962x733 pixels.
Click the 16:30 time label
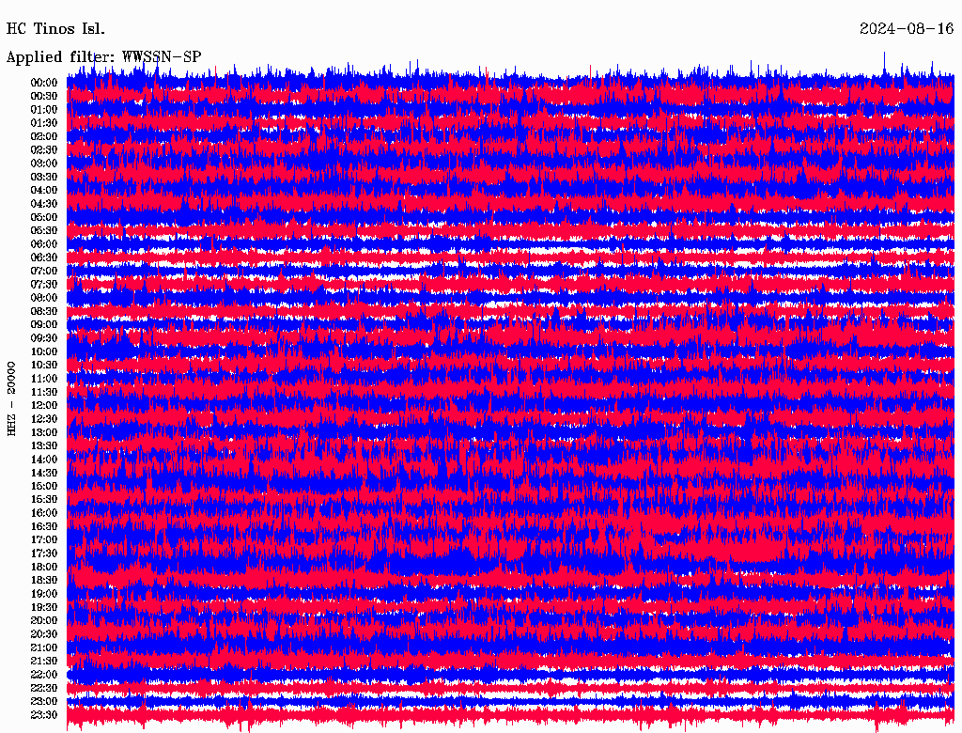click(x=44, y=527)
